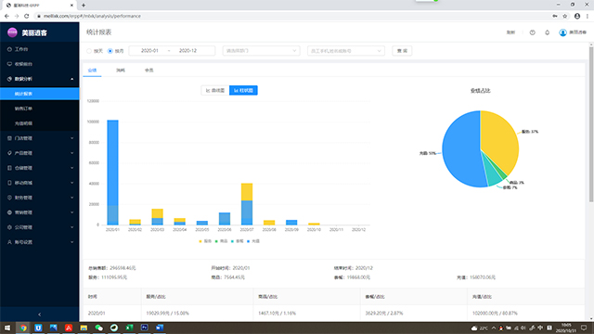Image resolution: width=594 pixels, height=334 pixels.
Task: Bookmark the page with the star icon
Action: click(565, 16)
